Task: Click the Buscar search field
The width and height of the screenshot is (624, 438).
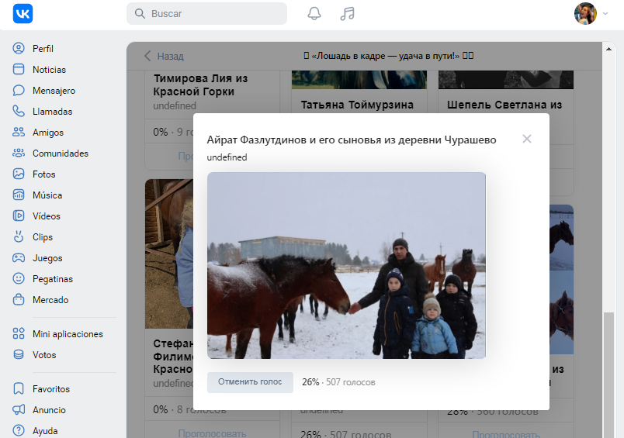Action: 206,13
